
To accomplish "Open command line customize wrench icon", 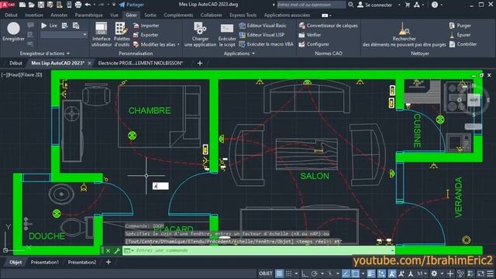I will (x=117, y=250).
